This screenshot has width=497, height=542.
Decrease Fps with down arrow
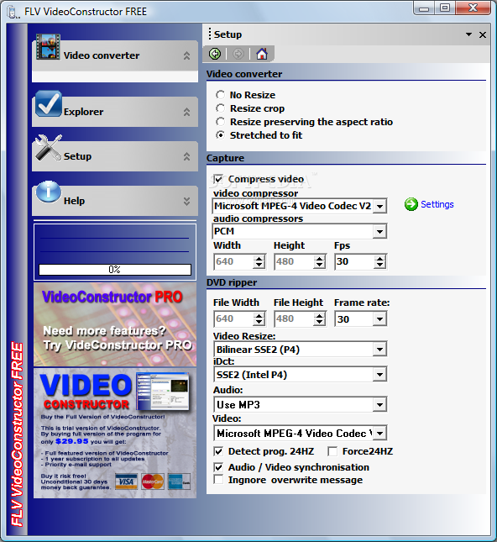click(380, 266)
